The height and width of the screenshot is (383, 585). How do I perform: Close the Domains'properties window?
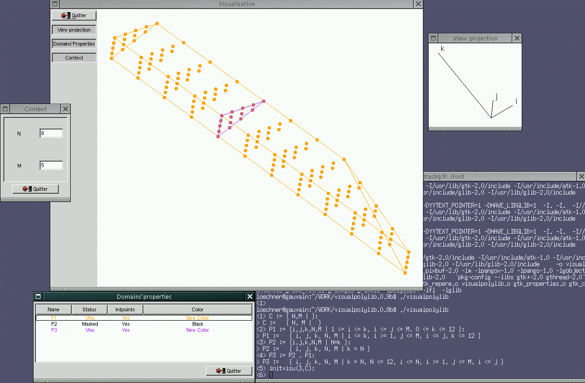point(250,296)
